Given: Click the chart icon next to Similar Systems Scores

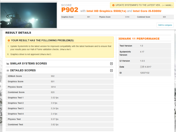Looking at the screenshot, I should pyautogui.click(x=8, y=64).
